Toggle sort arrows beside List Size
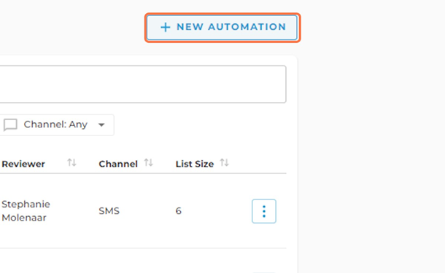 (224, 163)
